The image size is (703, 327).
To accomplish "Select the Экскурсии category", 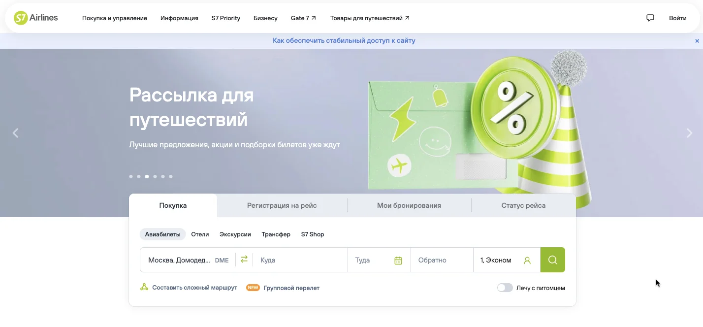I will (x=235, y=234).
